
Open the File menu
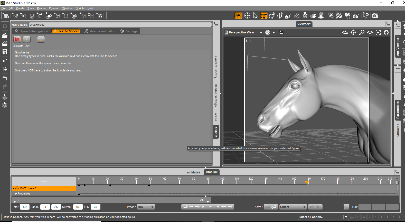4,8
